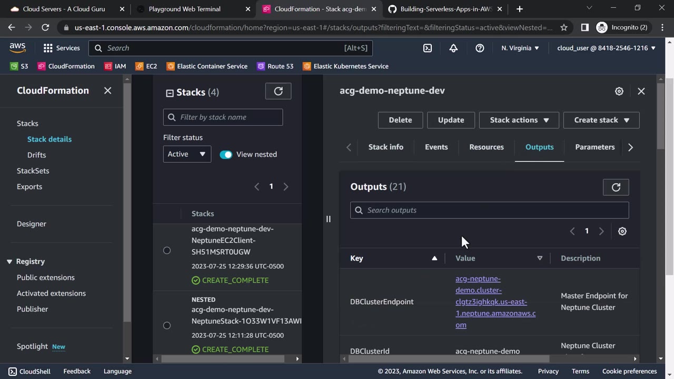Open stack panel settings gear icon
674x379 pixels.
tap(619, 91)
